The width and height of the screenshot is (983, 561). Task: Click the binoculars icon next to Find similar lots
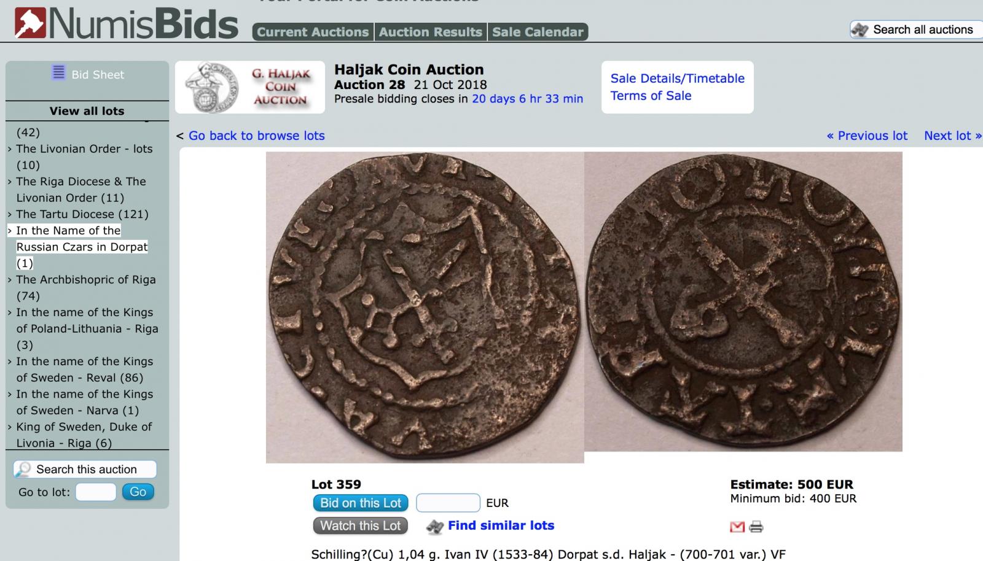[435, 527]
